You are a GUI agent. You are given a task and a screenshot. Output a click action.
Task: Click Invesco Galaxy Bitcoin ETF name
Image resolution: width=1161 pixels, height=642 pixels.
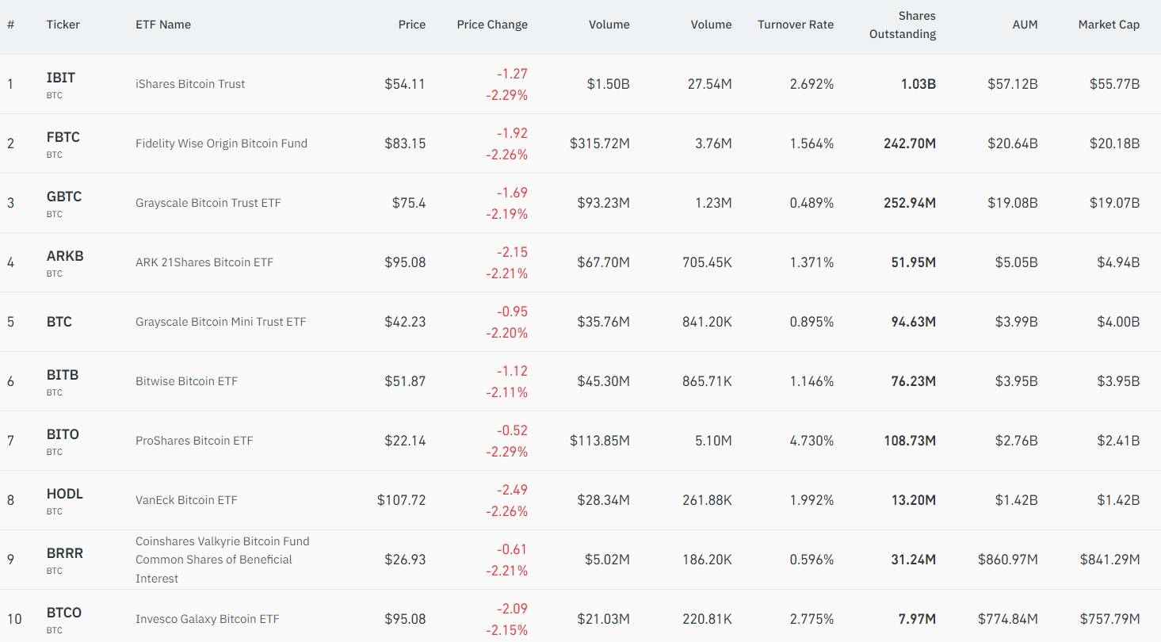click(x=207, y=619)
